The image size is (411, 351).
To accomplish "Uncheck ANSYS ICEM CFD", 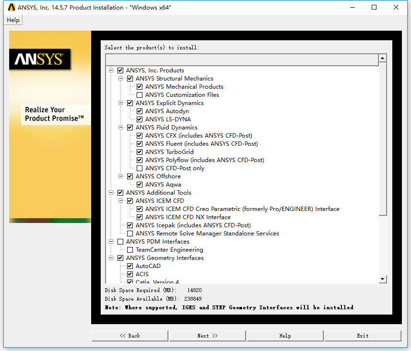I will point(130,201).
